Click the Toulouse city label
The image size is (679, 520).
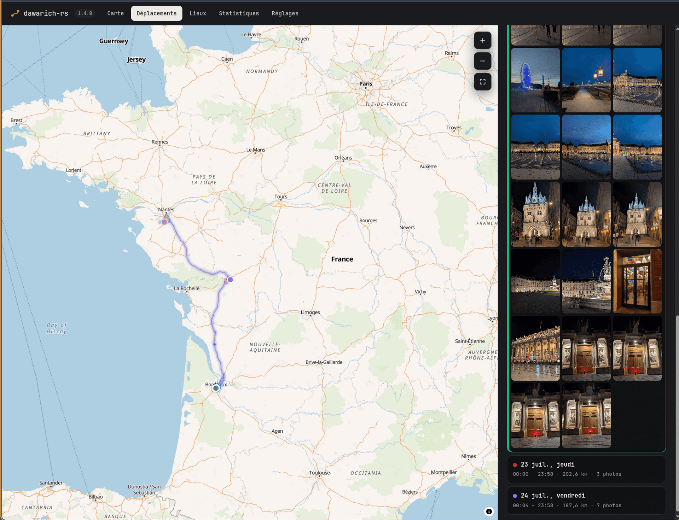(x=319, y=473)
